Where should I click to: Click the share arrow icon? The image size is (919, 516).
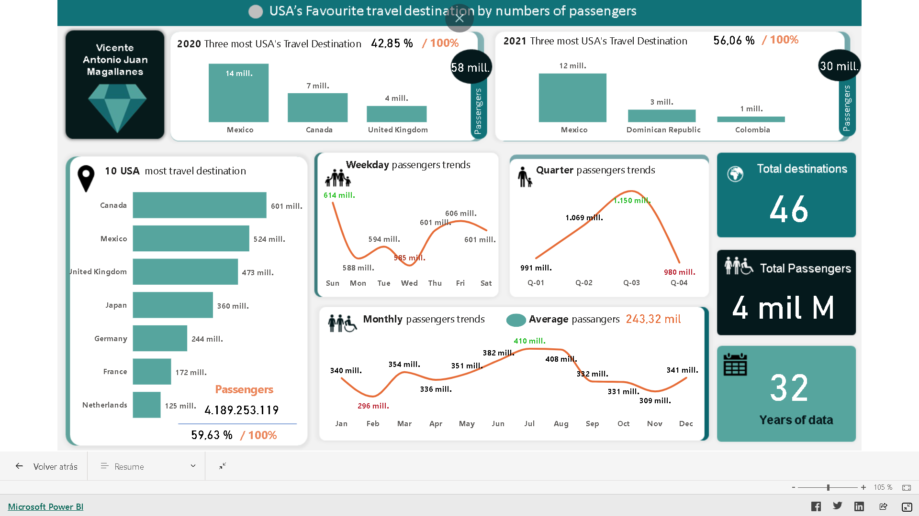[x=883, y=506]
